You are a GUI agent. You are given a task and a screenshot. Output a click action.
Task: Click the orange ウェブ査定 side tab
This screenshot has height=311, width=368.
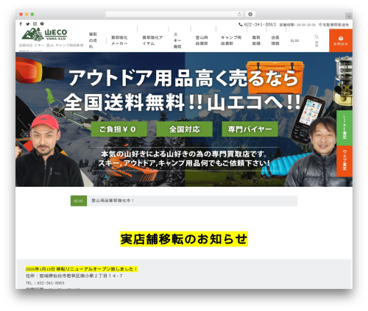(x=344, y=161)
